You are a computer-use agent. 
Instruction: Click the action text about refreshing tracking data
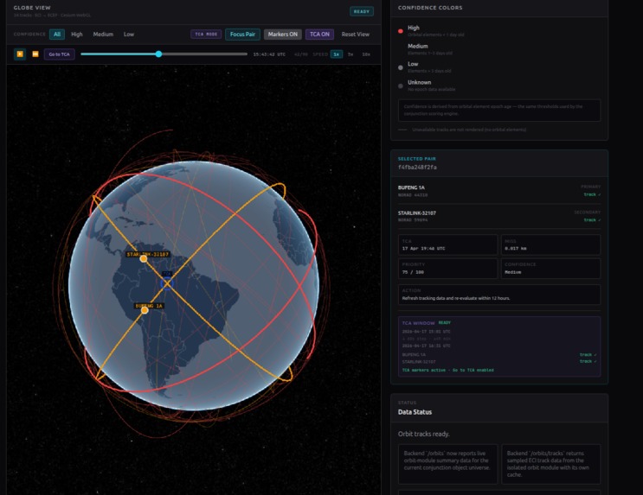456,298
